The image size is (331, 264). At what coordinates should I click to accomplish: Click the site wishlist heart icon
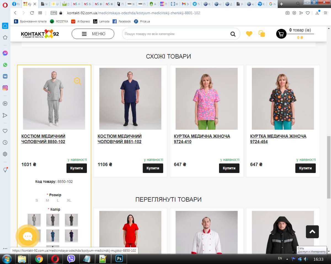249,34
